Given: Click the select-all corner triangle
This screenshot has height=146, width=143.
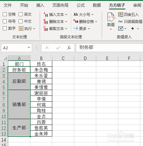Looking at the screenshot, I should pyautogui.click(x=5, y=58).
